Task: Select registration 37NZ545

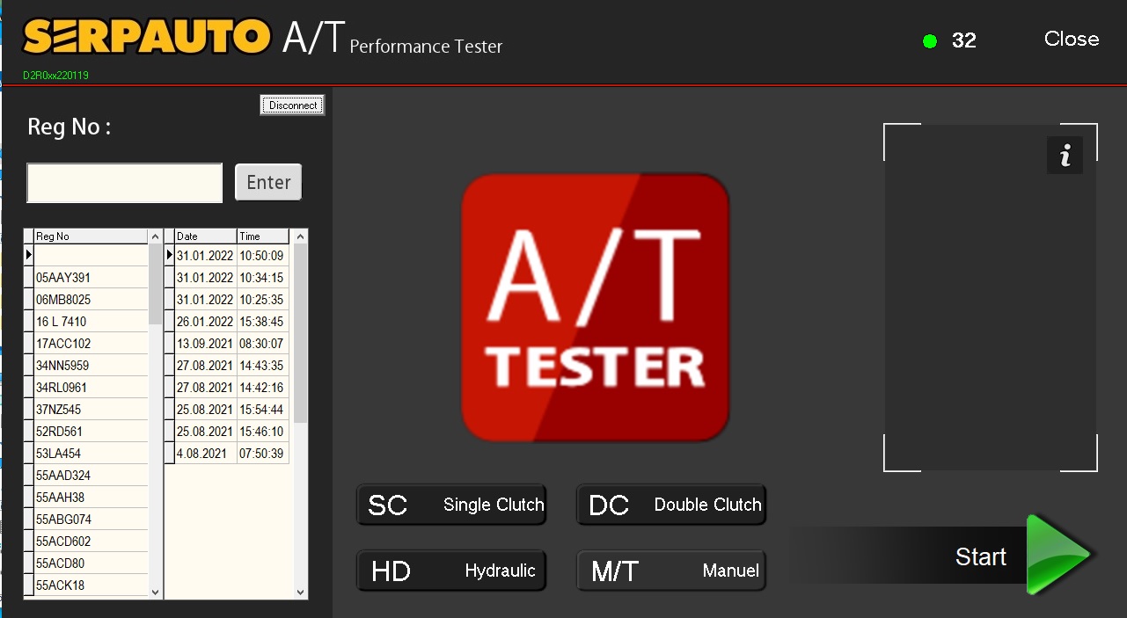Action: 91,410
